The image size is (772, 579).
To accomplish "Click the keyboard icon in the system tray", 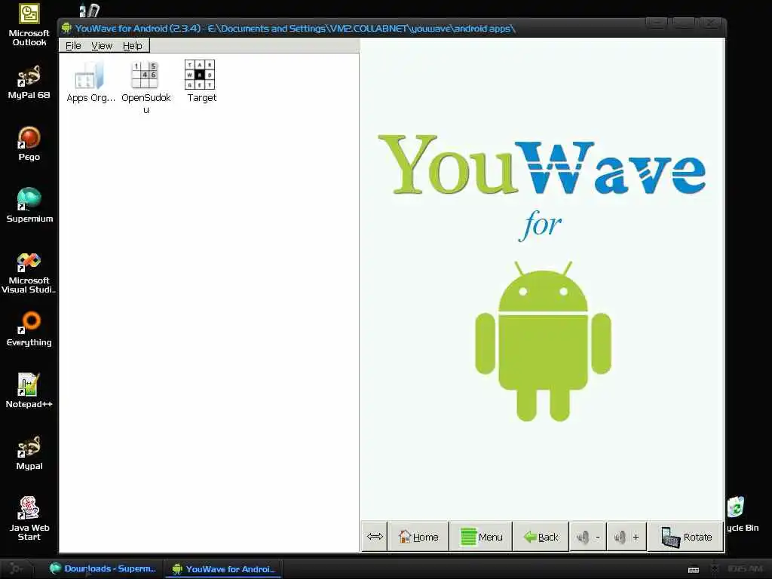I will tap(694, 570).
